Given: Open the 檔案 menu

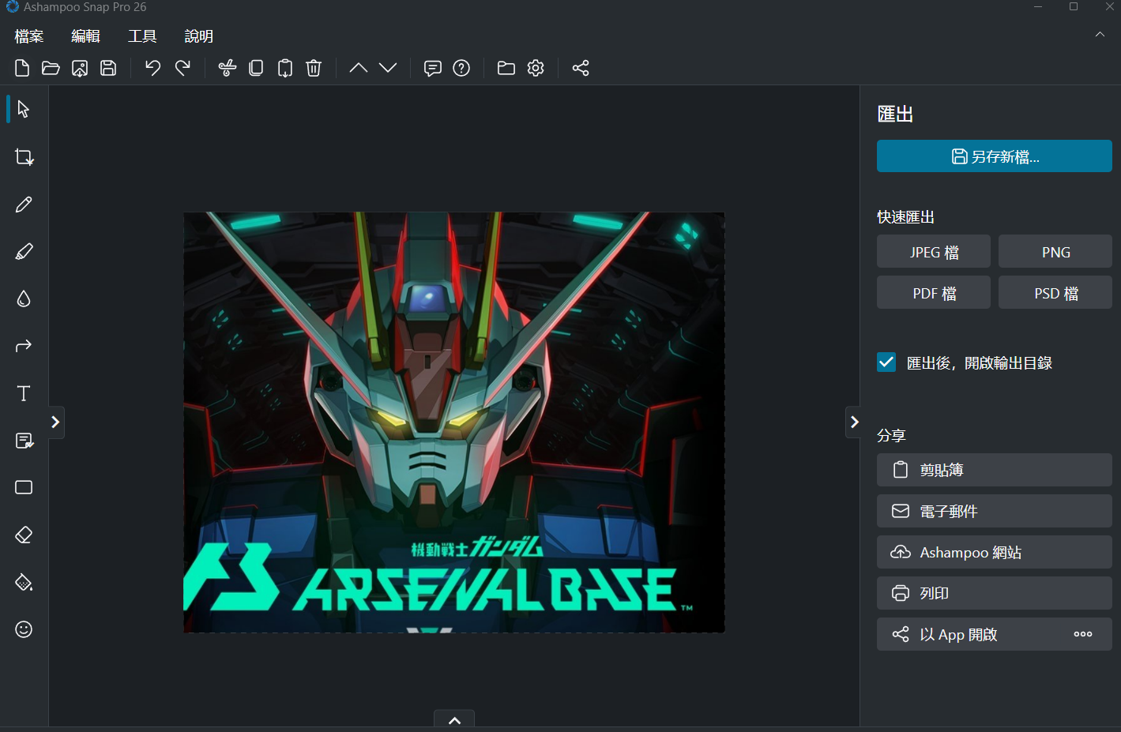Looking at the screenshot, I should point(29,36).
